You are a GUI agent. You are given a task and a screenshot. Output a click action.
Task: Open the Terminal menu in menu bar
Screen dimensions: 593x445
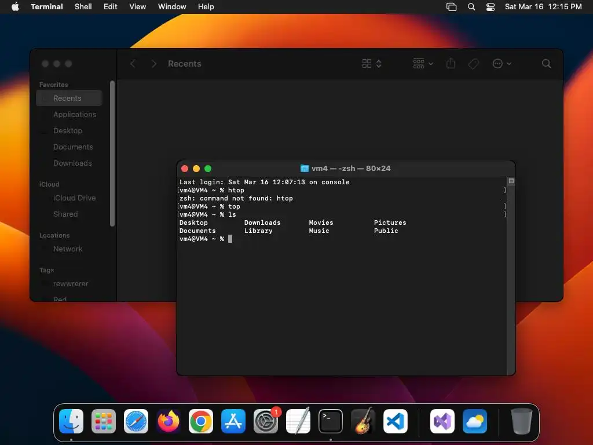coord(47,7)
